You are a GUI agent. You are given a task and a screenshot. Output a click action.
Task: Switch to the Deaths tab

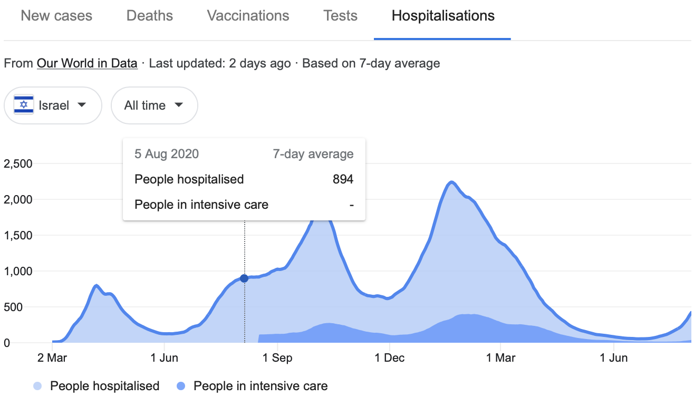[x=150, y=16]
